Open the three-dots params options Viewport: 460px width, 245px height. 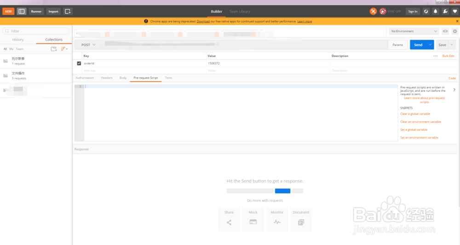[x=435, y=56]
